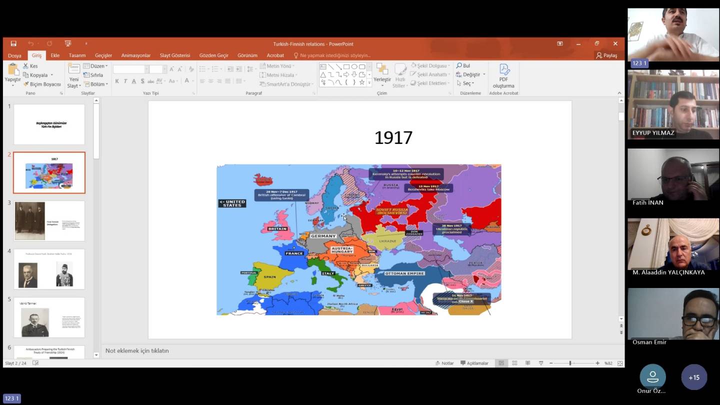Click notes area 'Not eklemek için tıklatın'

pos(137,350)
